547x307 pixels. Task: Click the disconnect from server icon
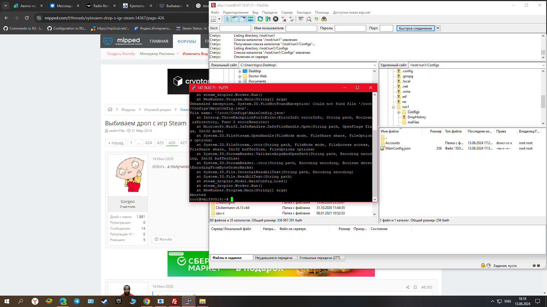point(283,19)
